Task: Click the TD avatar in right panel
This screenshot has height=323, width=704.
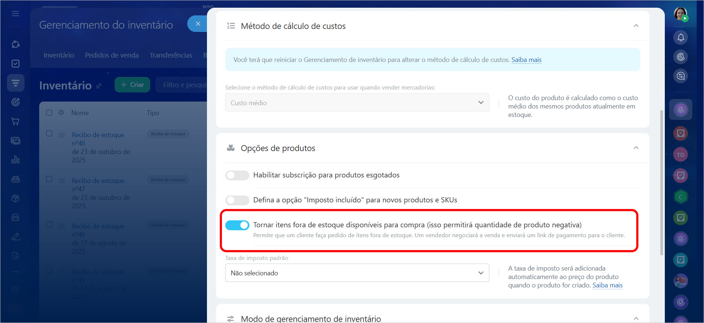Action: (x=681, y=155)
